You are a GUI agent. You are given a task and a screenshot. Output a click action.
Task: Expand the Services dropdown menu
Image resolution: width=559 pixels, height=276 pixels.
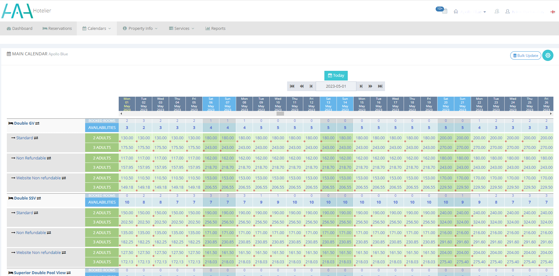pyautogui.click(x=181, y=28)
